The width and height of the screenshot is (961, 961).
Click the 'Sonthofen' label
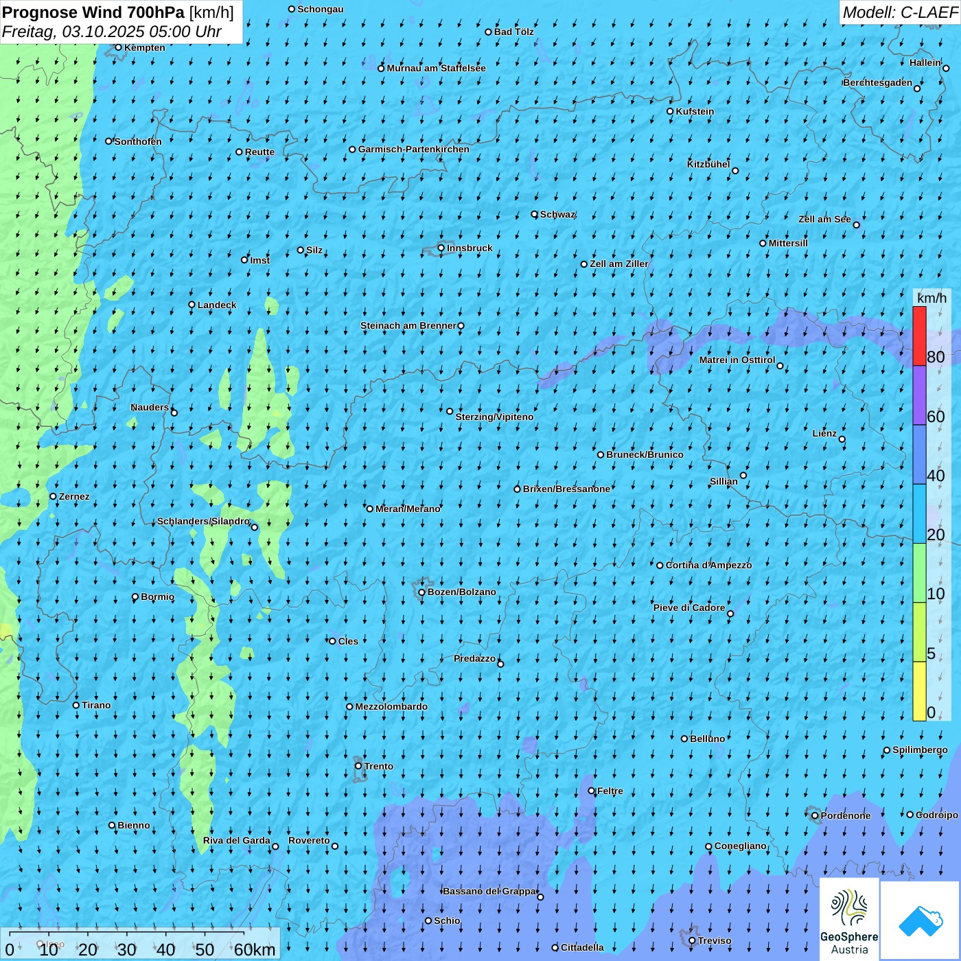(138, 141)
